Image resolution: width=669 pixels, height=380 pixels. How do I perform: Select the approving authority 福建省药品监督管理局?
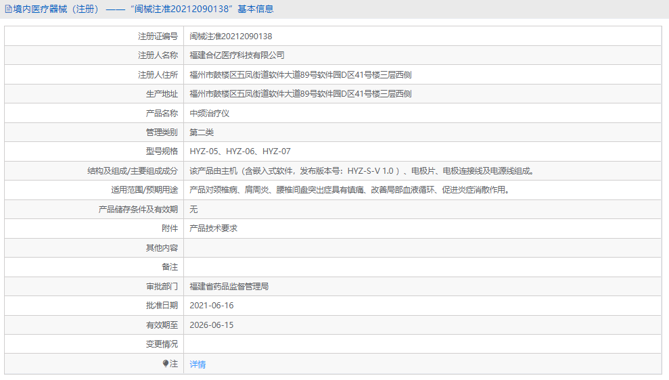(x=229, y=287)
